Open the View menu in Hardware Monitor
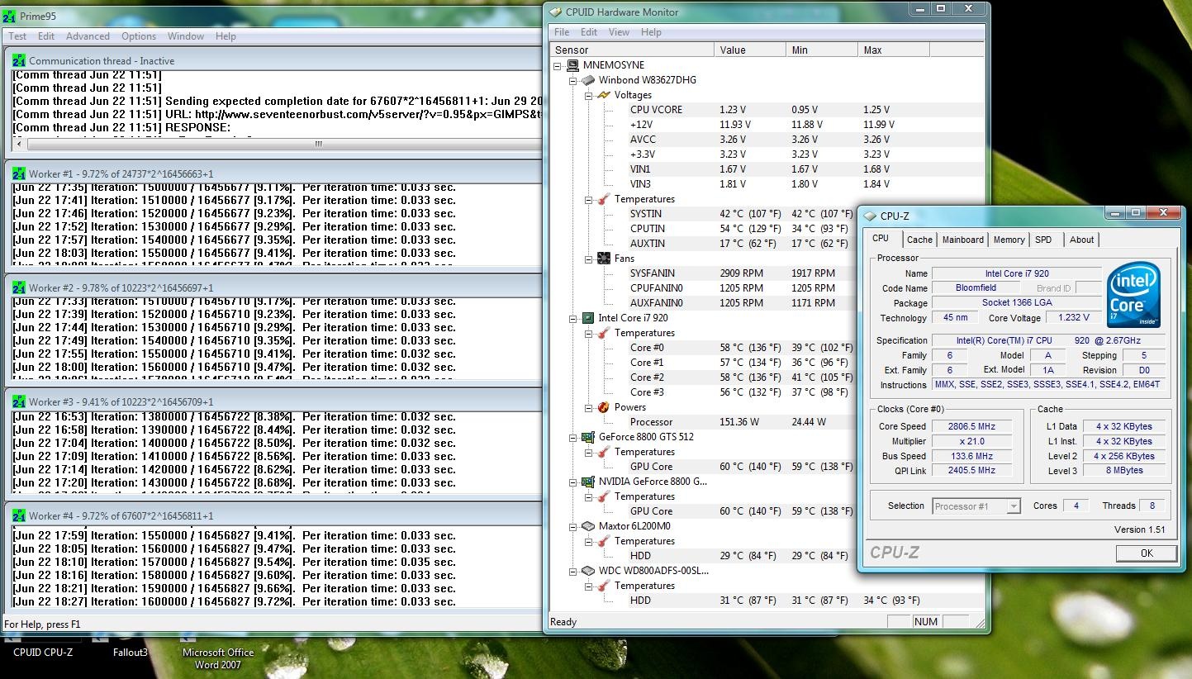Image resolution: width=1192 pixels, height=679 pixels. [x=619, y=32]
